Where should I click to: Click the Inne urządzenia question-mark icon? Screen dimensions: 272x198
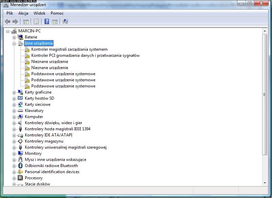click(20, 43)
